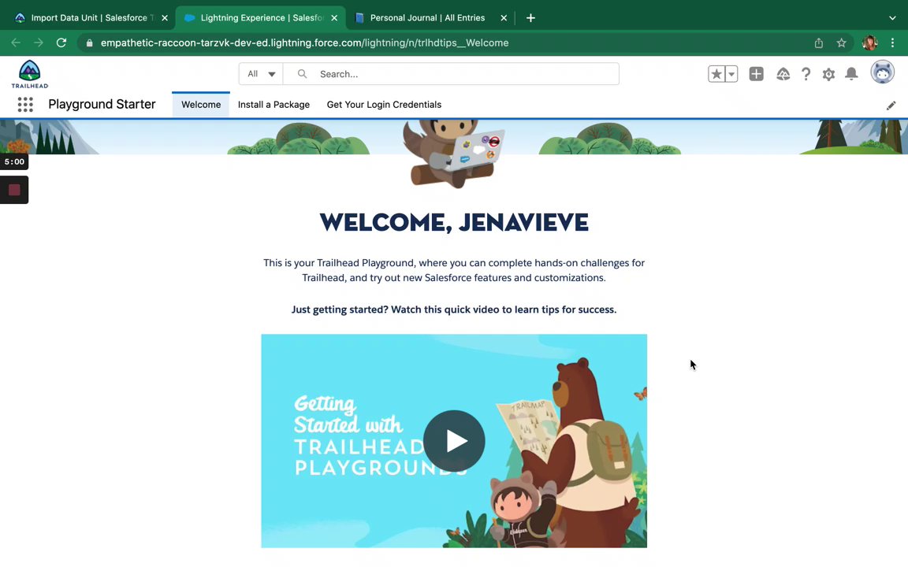This screenshot has width=908, height=567.
Task: Reload the page
Action: pyautogui.click(x=61, y=43)
